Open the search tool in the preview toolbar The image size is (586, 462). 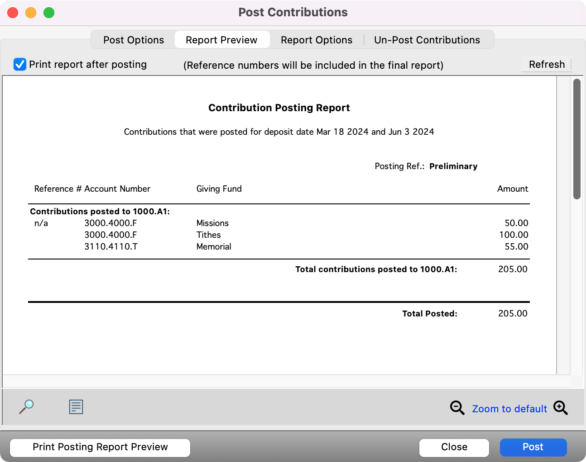click(x=26, y=407)
